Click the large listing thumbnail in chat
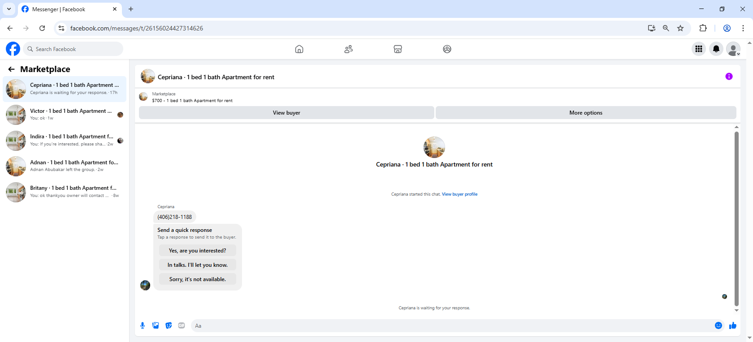The image size is (753, 342). 434,147
